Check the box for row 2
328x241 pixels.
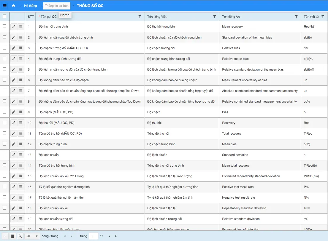click(x=4, y=37)
